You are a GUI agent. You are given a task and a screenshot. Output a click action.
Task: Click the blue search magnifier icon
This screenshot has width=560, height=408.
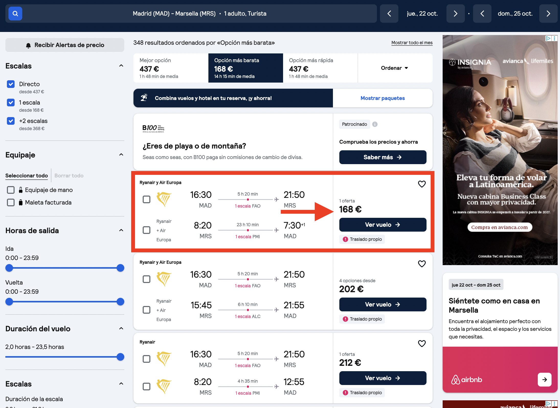tap(15, 14)
